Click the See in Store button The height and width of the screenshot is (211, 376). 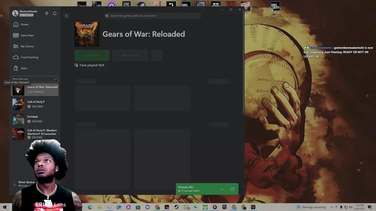pyautogui.click(x=130, y=55)
